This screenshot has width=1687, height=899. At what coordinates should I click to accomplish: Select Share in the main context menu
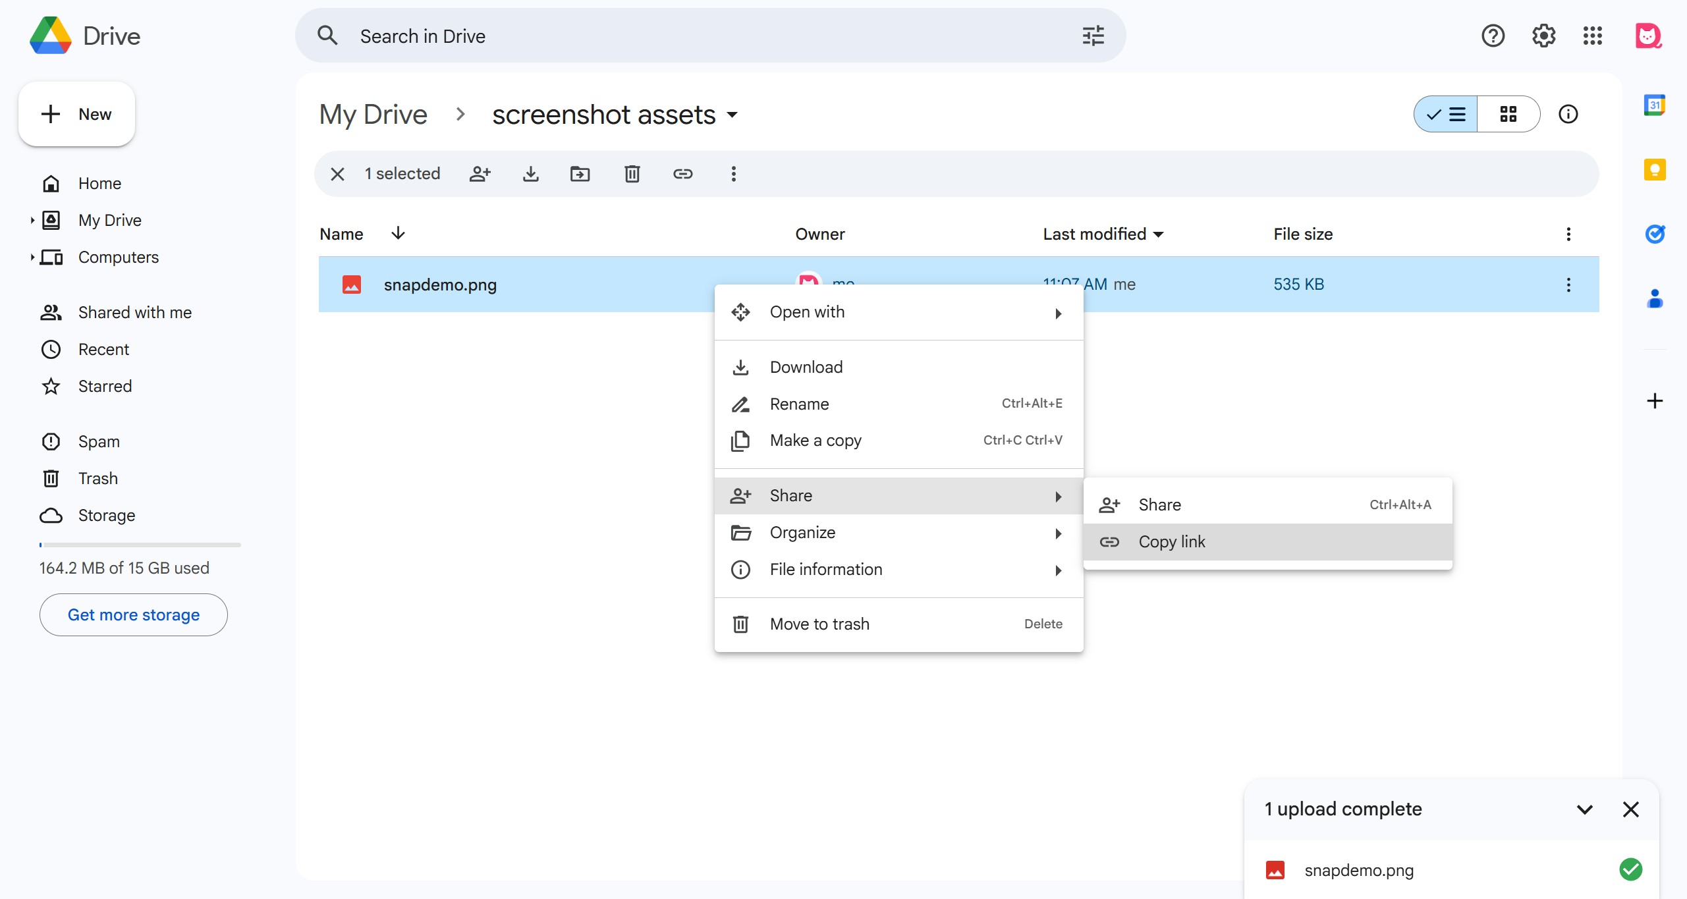click(899, 496)
